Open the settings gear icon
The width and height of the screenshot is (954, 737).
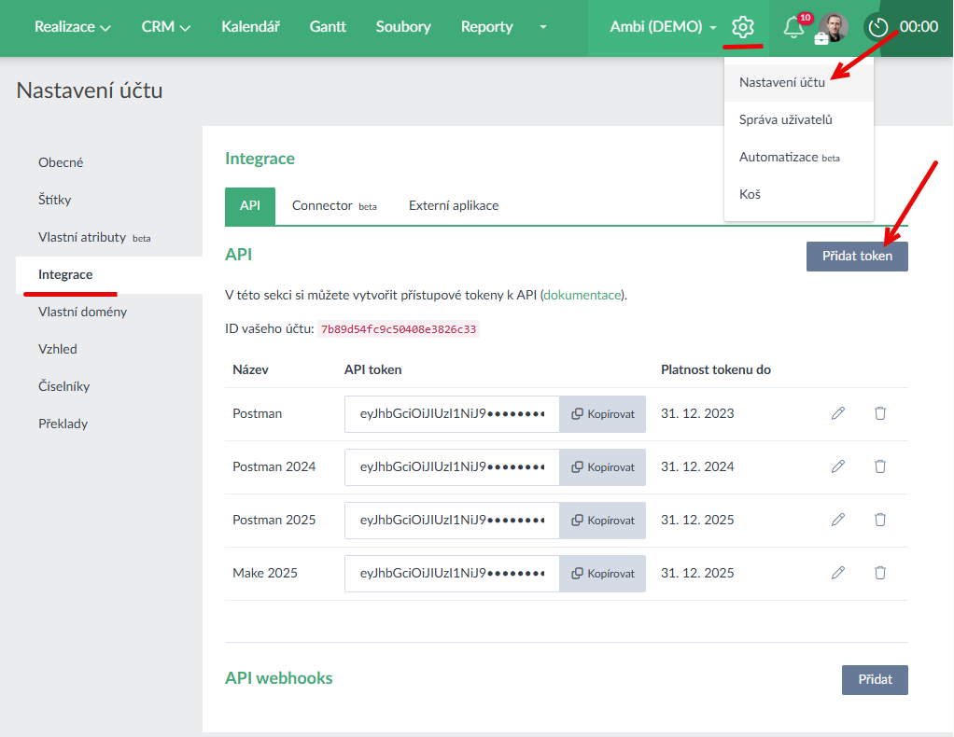(x=742, y=27)
